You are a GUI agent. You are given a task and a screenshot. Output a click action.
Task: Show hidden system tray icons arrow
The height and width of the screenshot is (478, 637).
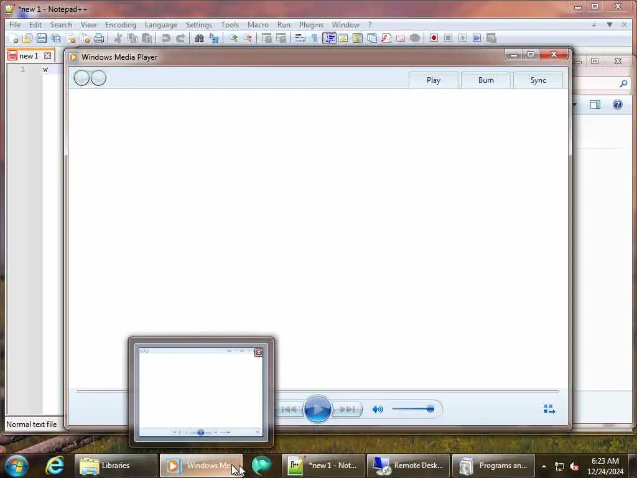[x=544, y=466]
